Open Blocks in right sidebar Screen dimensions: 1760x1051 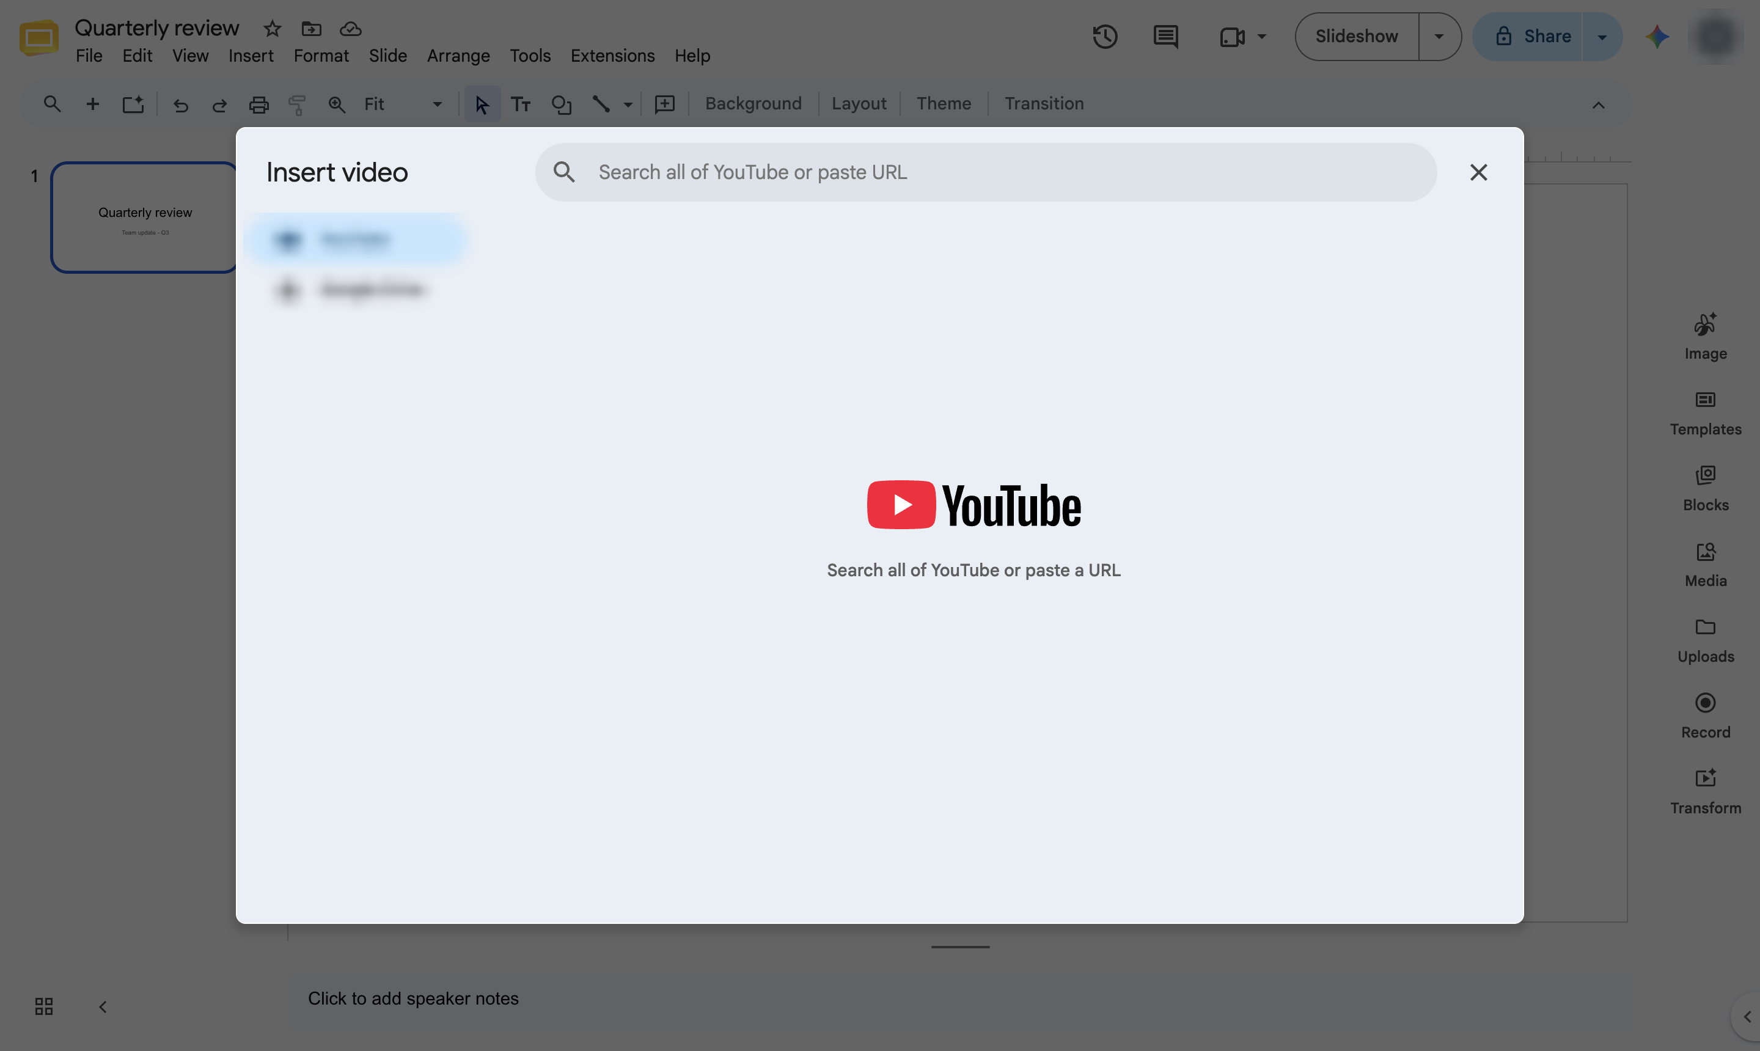[x=1706, y=489]
